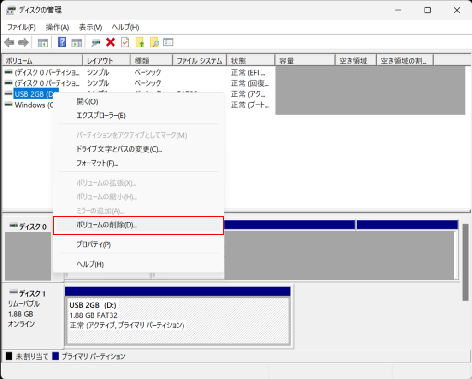The image size is (472, 379).
Task: Select the USB 2GB (D:) partition block
Action: pyautogui.click(x=177, y=321)
